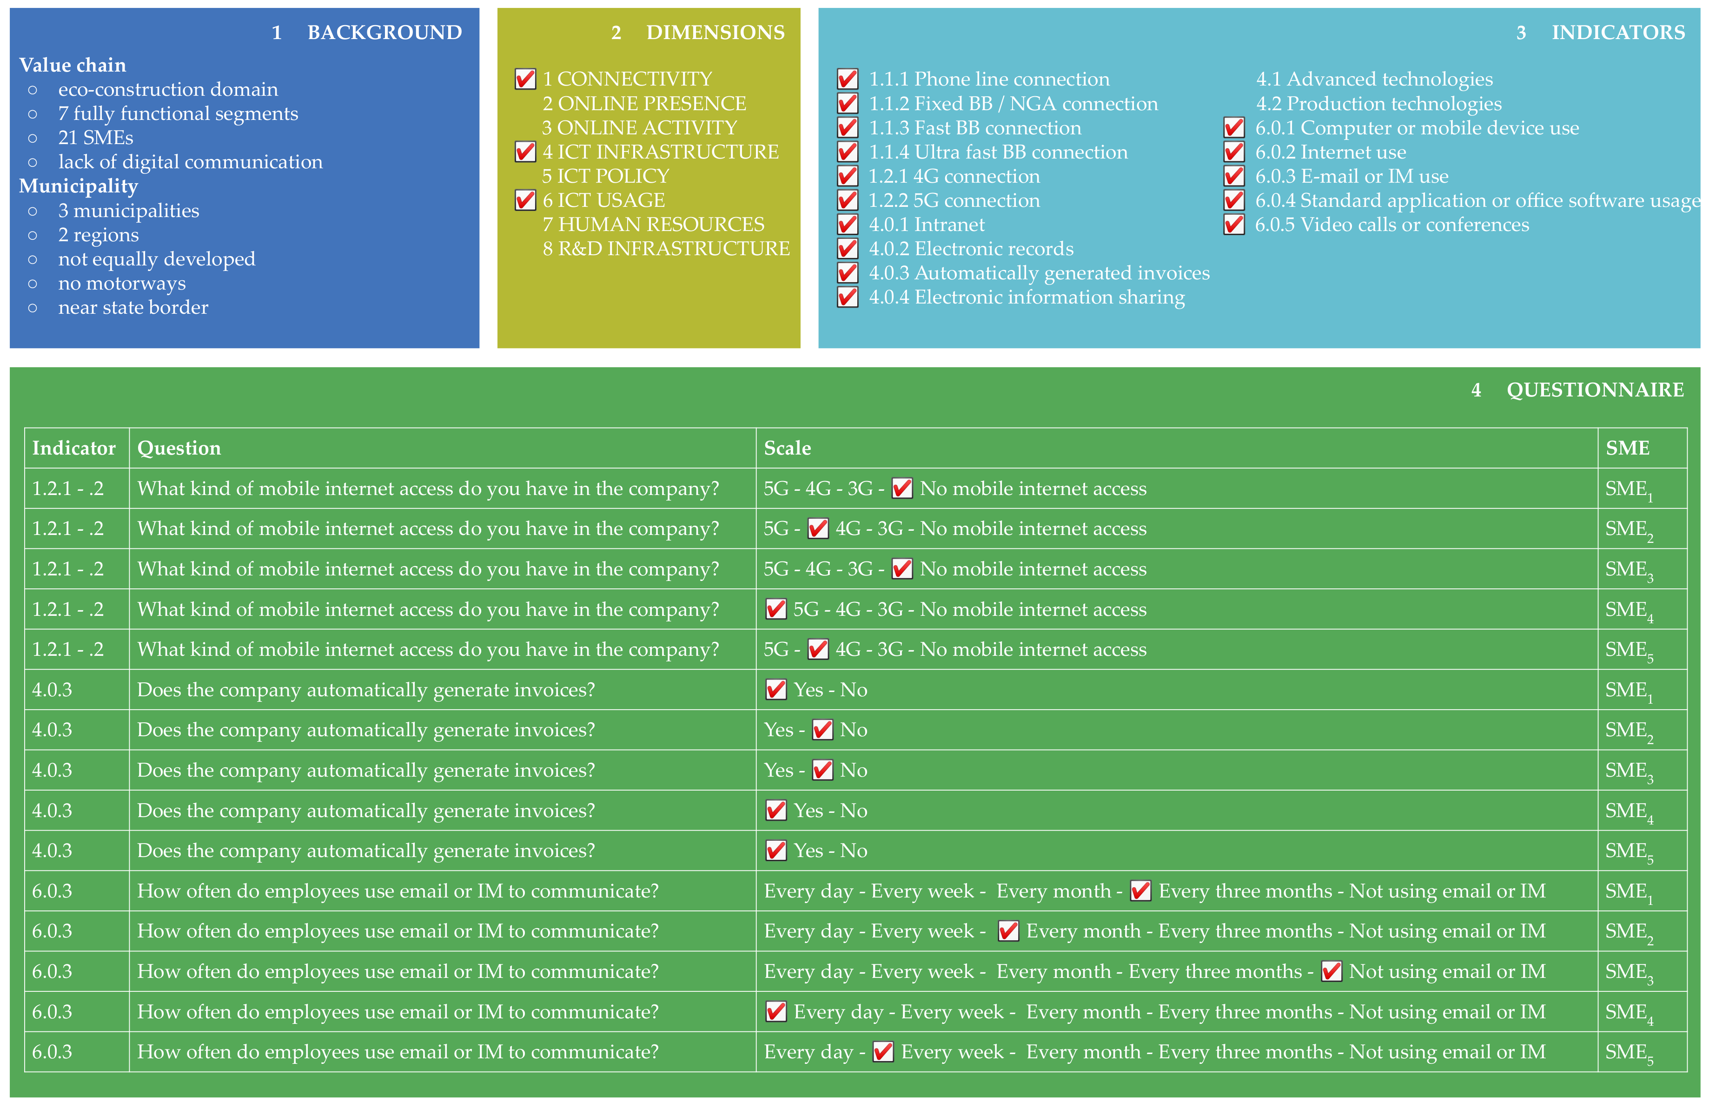Click the 5G checkmark in SME4 row

coord(775,609)
